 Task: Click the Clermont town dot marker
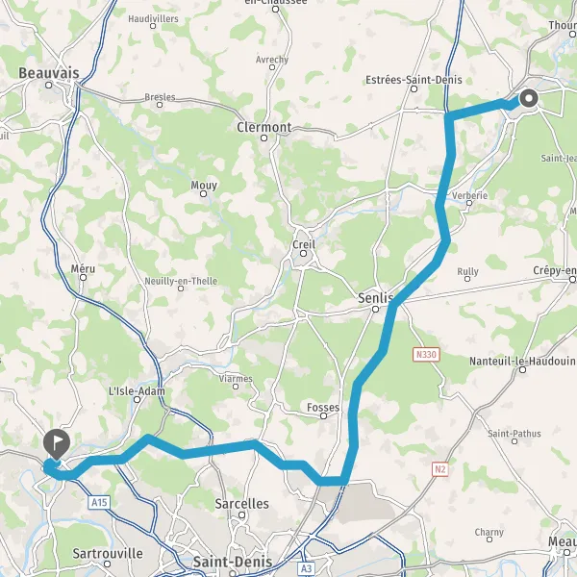click(263, 138)
